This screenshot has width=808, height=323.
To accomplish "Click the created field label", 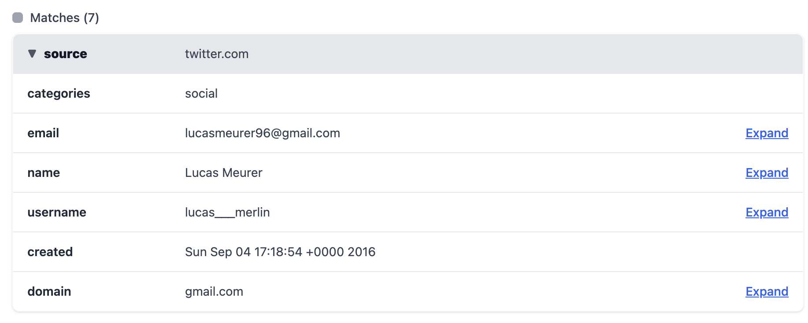I will pyautogui.click(x=50, y=252).
